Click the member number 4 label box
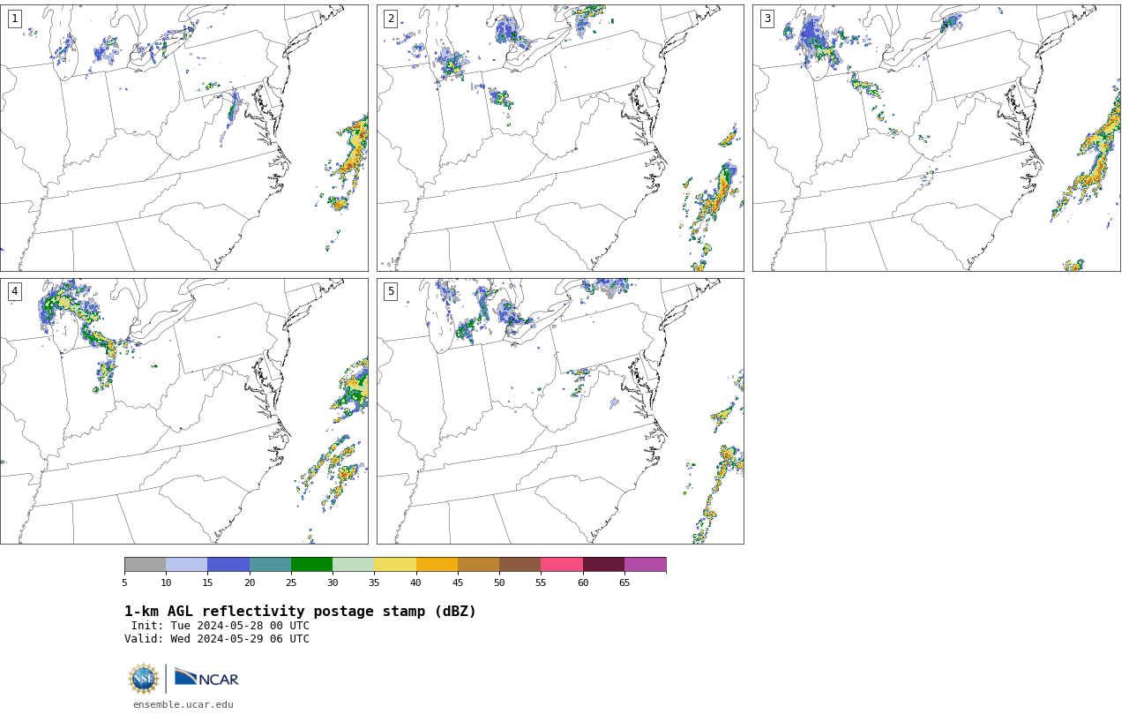1129x714 pixels. 14,291
